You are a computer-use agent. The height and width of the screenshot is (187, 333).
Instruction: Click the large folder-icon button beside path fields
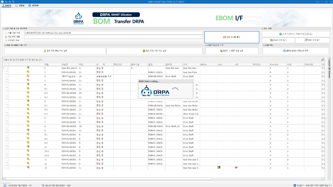pos(232,37)
